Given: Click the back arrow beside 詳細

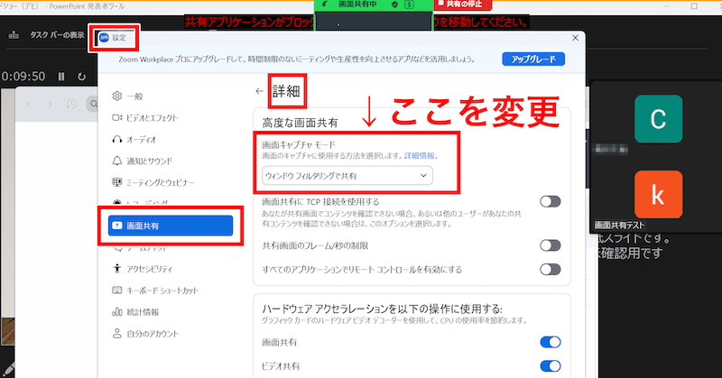Looking at the screenshot, I should pos(260,91).
